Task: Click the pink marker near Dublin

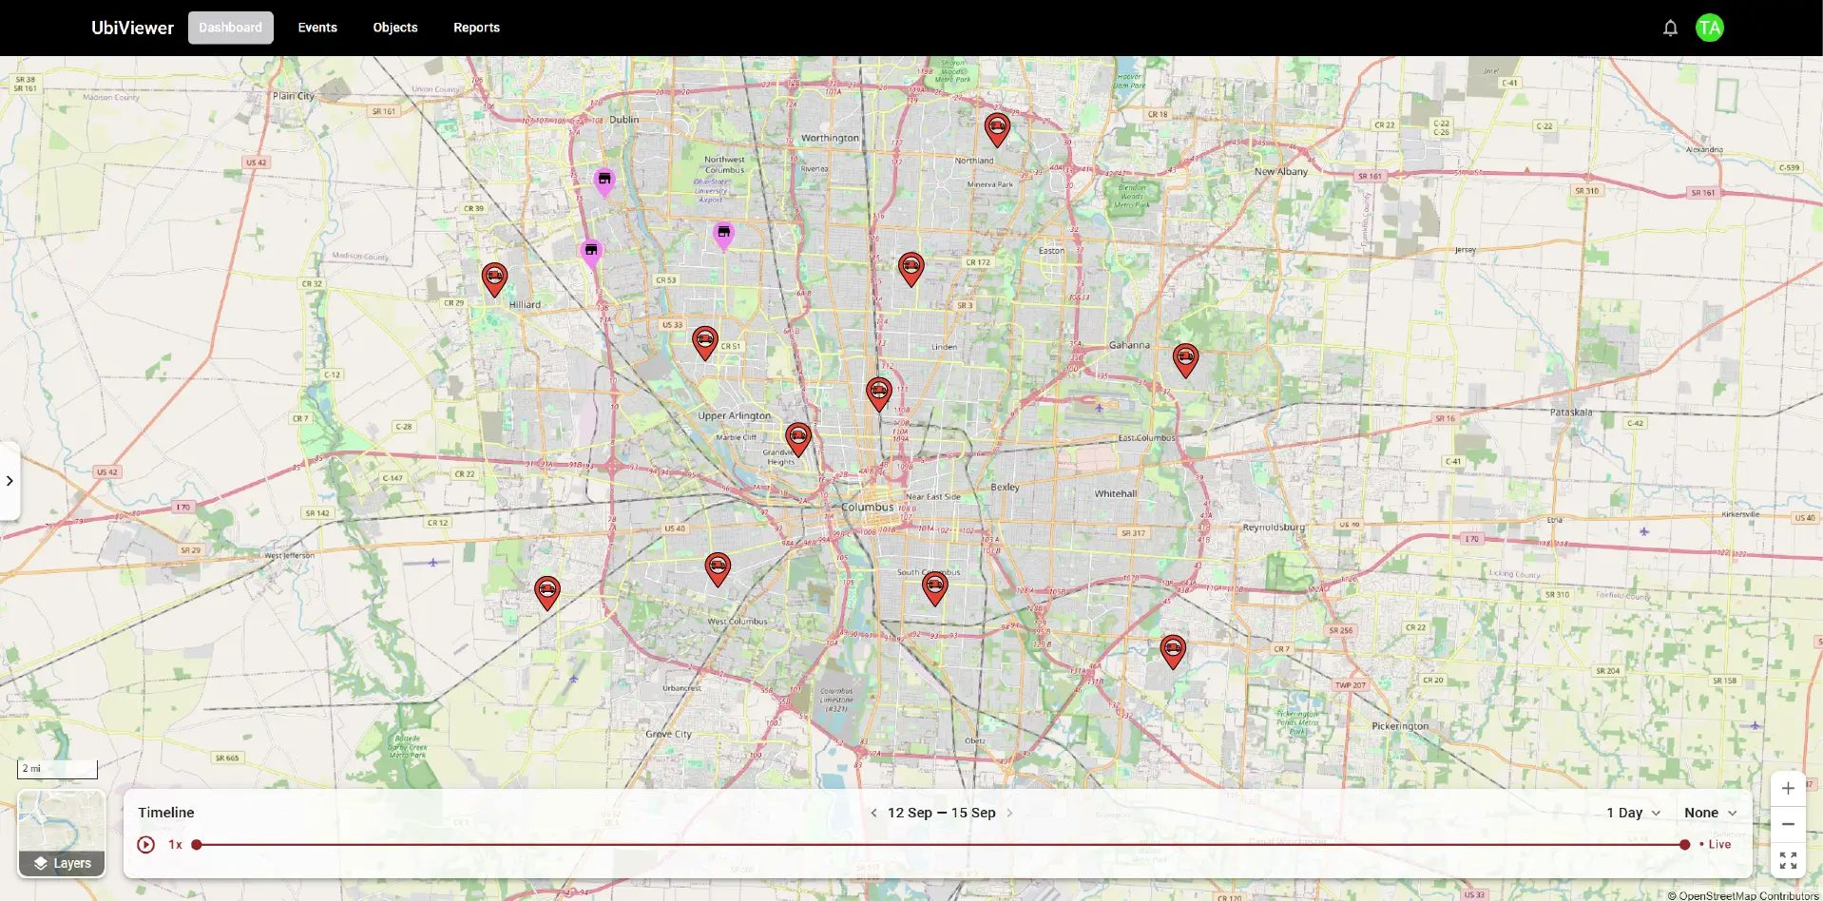Action: point(604,180)
